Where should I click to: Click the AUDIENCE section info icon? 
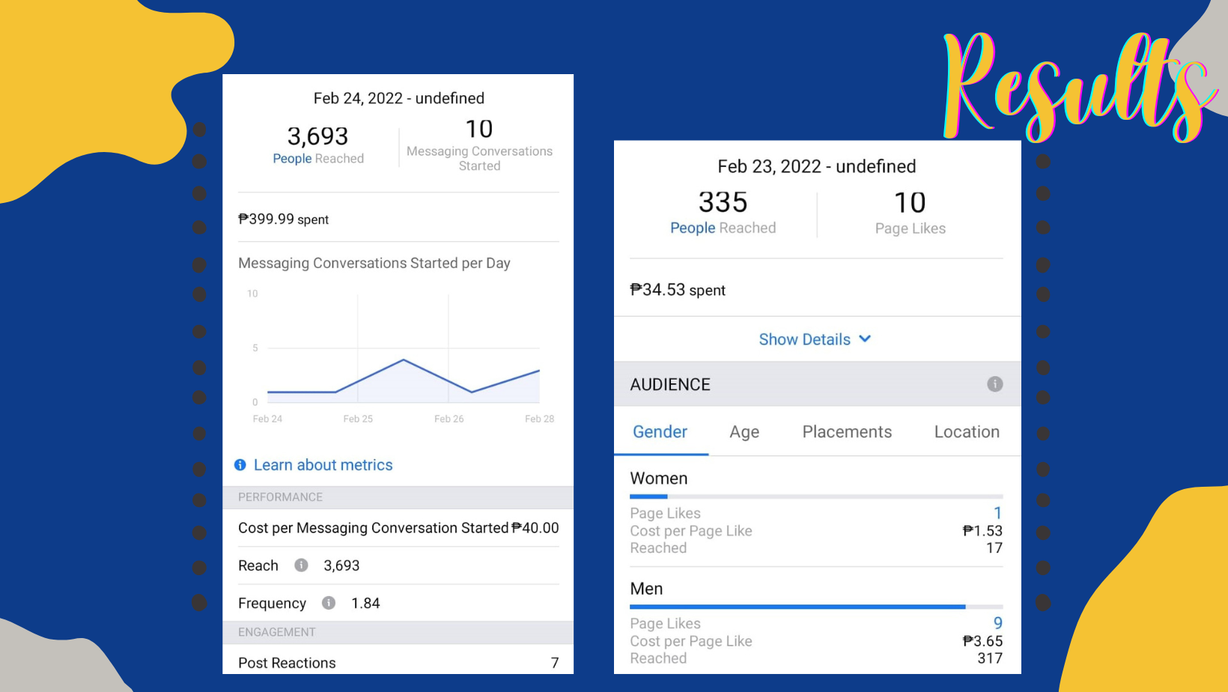pos(994,384)
